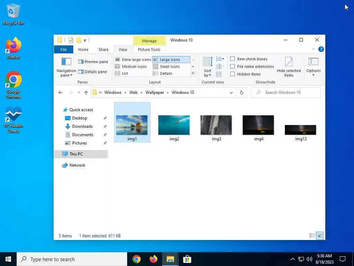Image resolution: width=354 pixels, height=266 pixels.
Task: Select This PC in navigation pane
Action: [81, 154]
